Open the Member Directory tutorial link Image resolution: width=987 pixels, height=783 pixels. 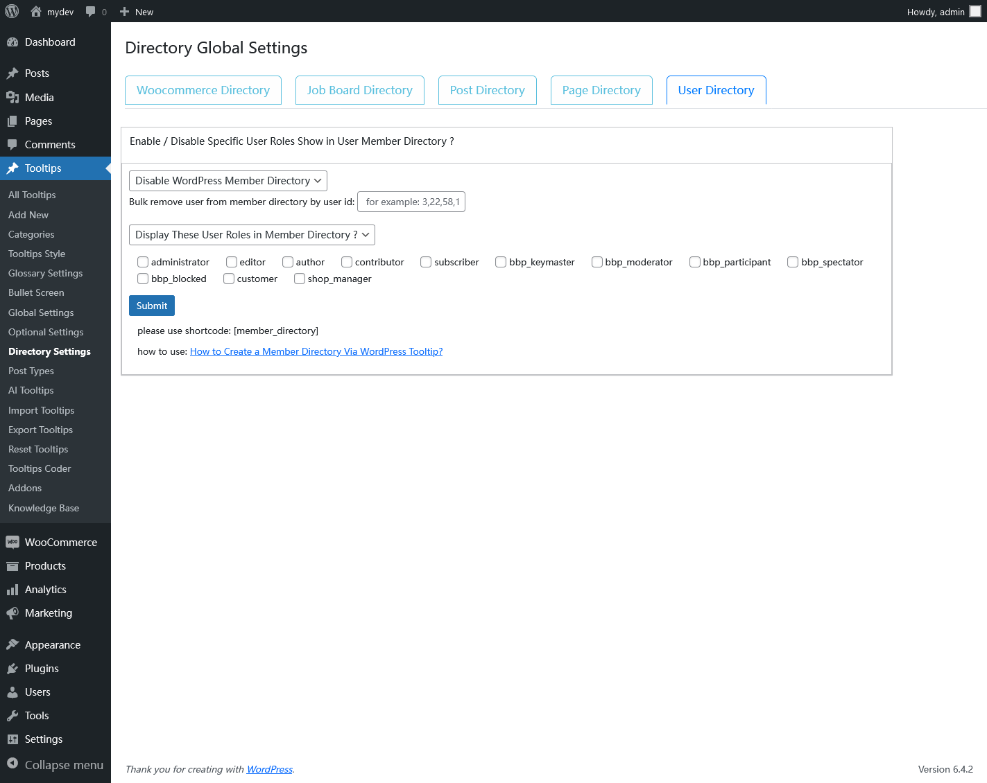point(316,351)
